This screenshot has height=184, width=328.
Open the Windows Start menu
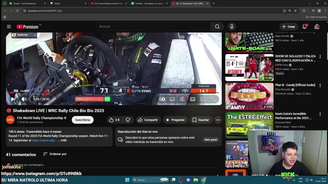tap(127, 180)
